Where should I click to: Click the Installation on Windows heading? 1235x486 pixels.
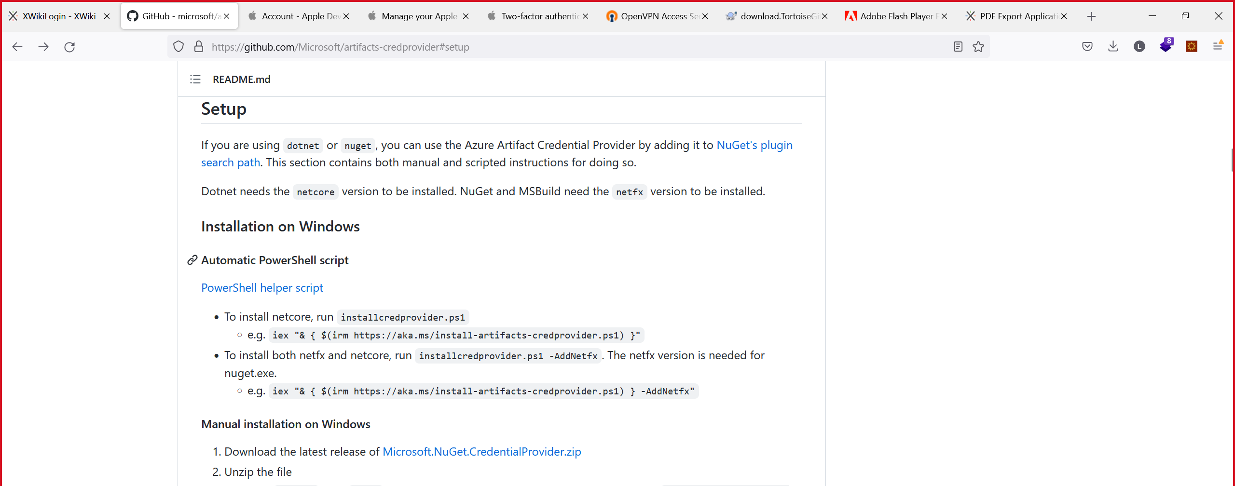pos(280,227)
